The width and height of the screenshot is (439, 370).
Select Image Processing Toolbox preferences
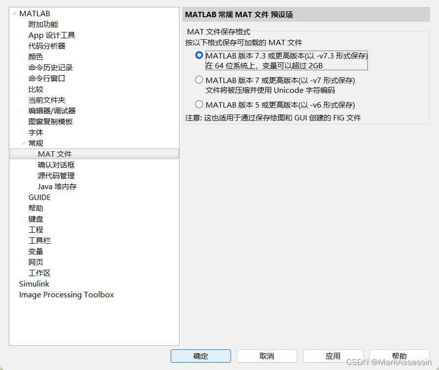point(66,294)
